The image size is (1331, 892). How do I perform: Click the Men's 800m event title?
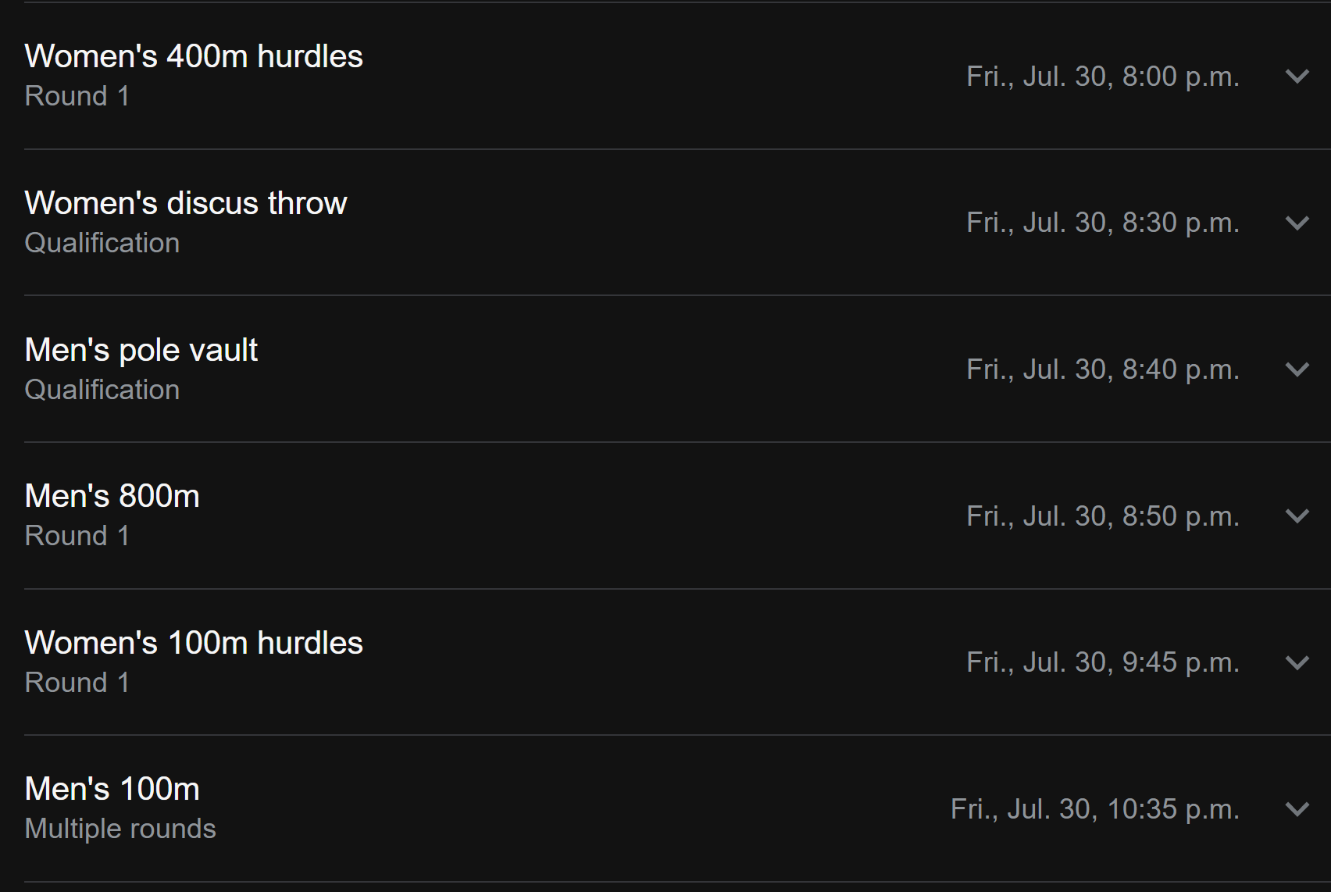pos(112,496)
